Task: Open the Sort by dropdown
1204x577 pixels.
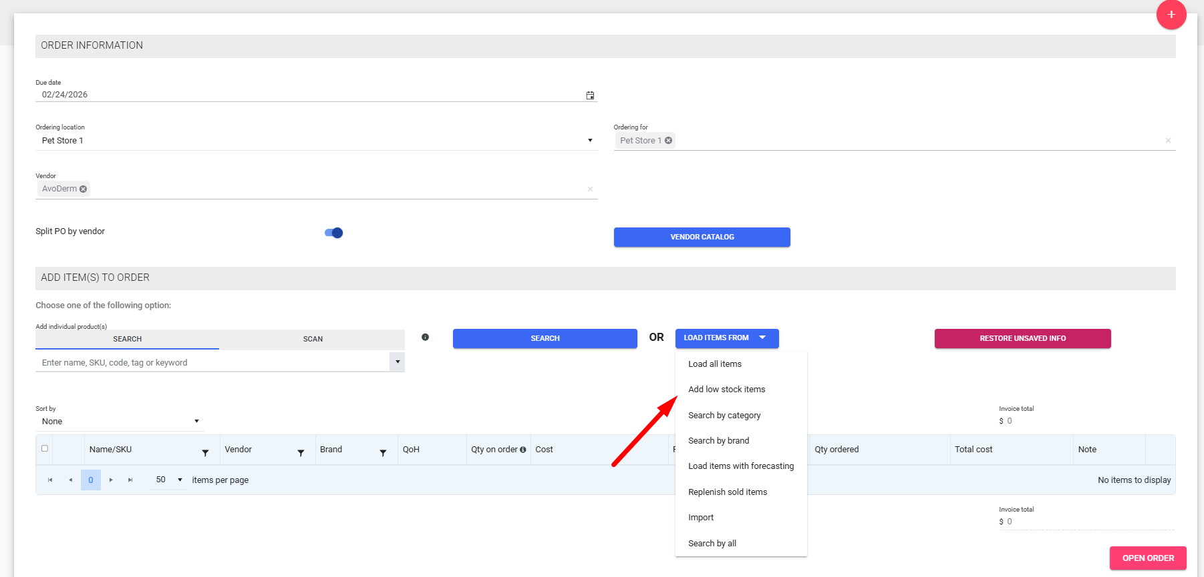Action: (196, 422)
